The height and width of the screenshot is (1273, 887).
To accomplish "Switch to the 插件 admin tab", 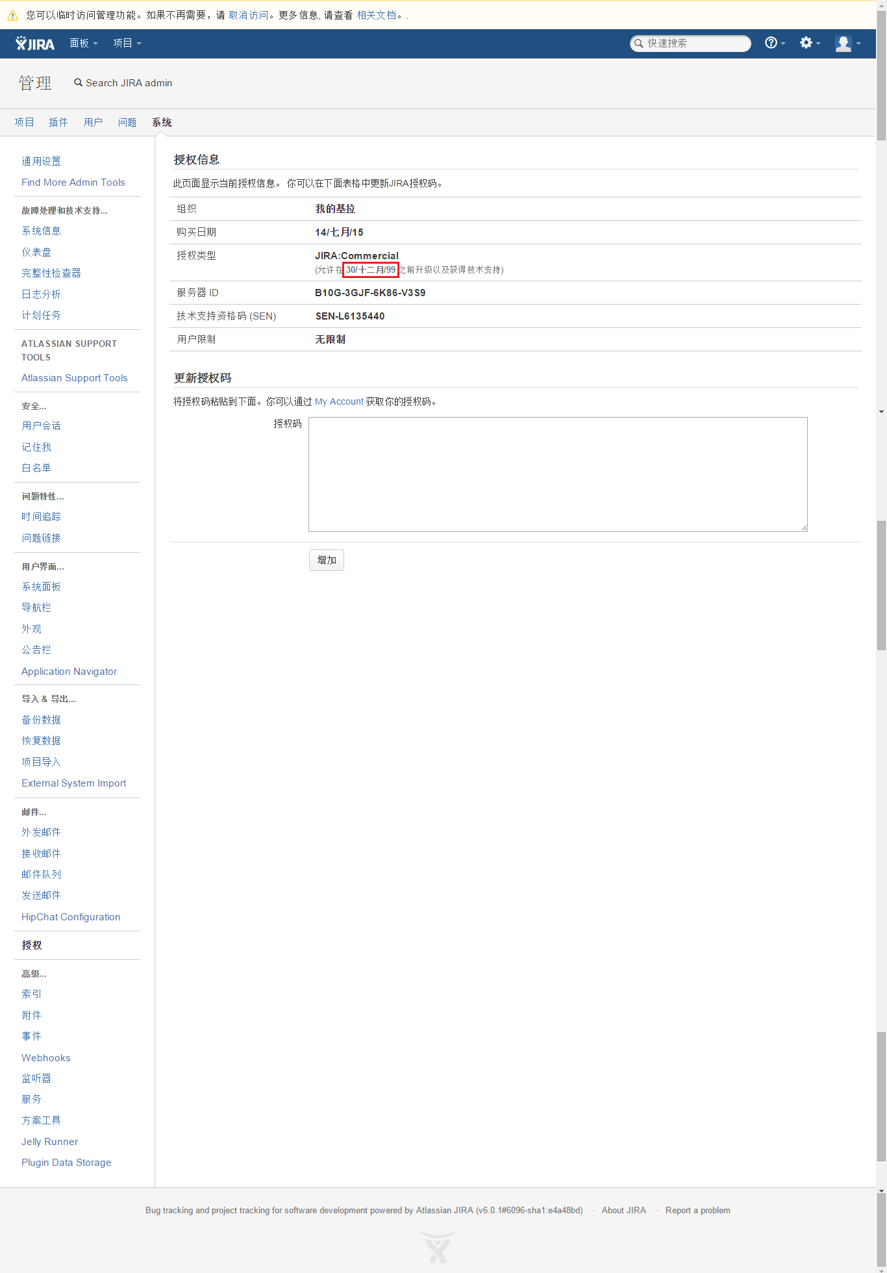I will click(x=58, y=122).
